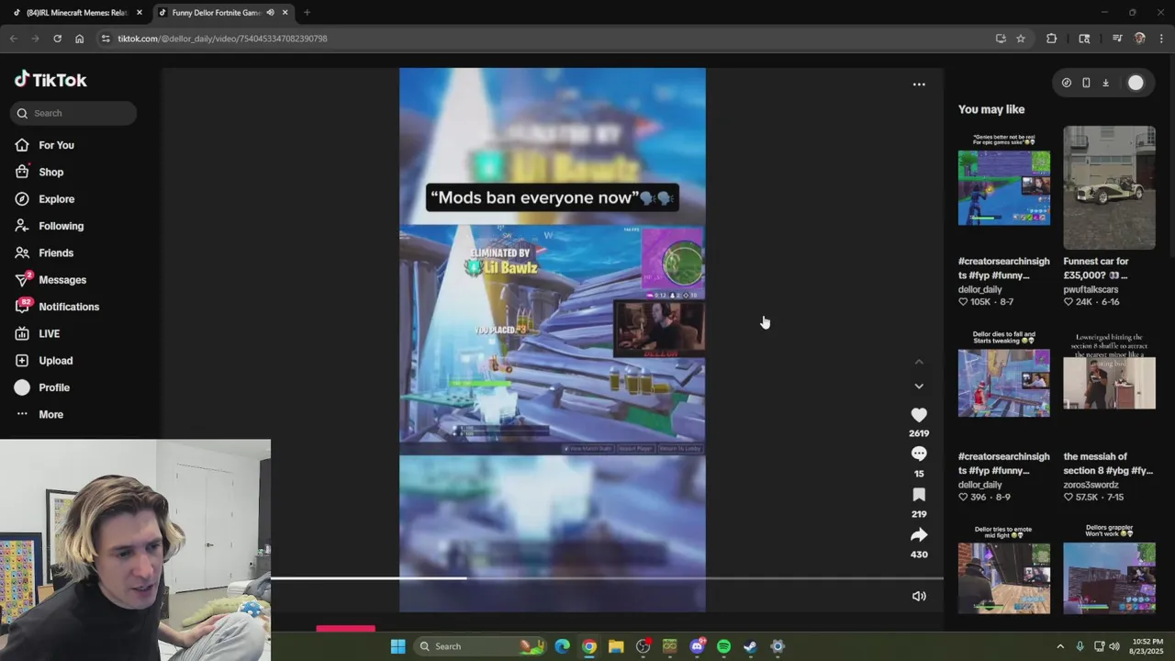Open Steam from the taskbar
The image size is (1175, 661).
click(750, 646)
